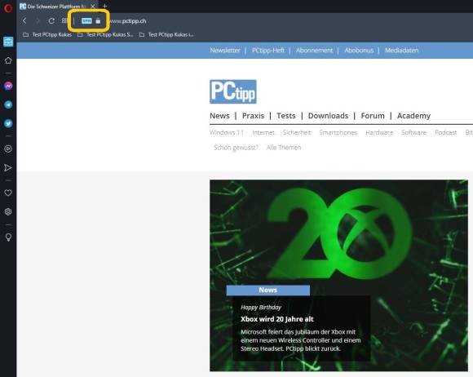The image size is (473, 377).
Task: Open the Speed Dial start page
Action: (x=64, y=21)
